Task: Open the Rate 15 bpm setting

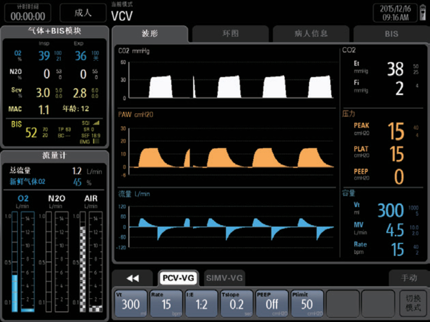Action: pos(166,303)
